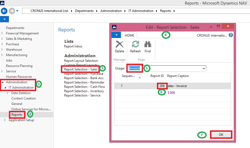The width and height of the screenshot is (250, 148).
Task: Click the Report ID column header
Action: pos(157,76)
